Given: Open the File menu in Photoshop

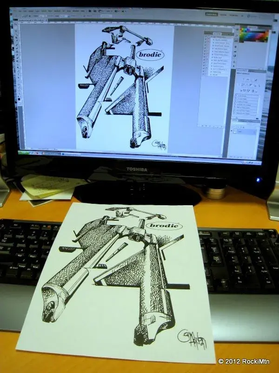Looking at the screenshot, I should point(20,11).
